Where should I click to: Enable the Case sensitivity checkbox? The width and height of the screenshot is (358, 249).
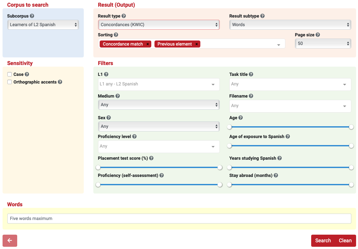pos(10,74)
